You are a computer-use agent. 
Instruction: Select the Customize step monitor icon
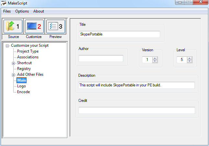point(34,26)
